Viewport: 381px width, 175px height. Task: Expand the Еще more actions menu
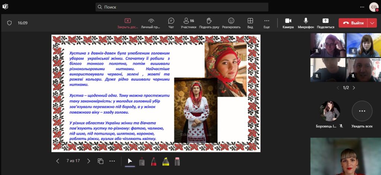(266, 23)
